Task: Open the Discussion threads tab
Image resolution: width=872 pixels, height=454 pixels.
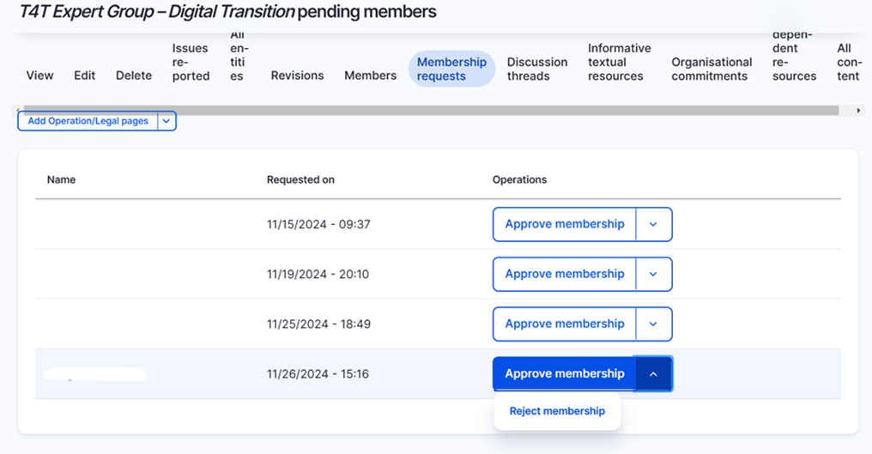Action: tap(536, 69)
